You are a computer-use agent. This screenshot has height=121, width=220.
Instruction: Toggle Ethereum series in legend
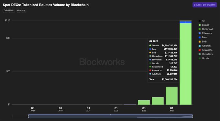205,33
